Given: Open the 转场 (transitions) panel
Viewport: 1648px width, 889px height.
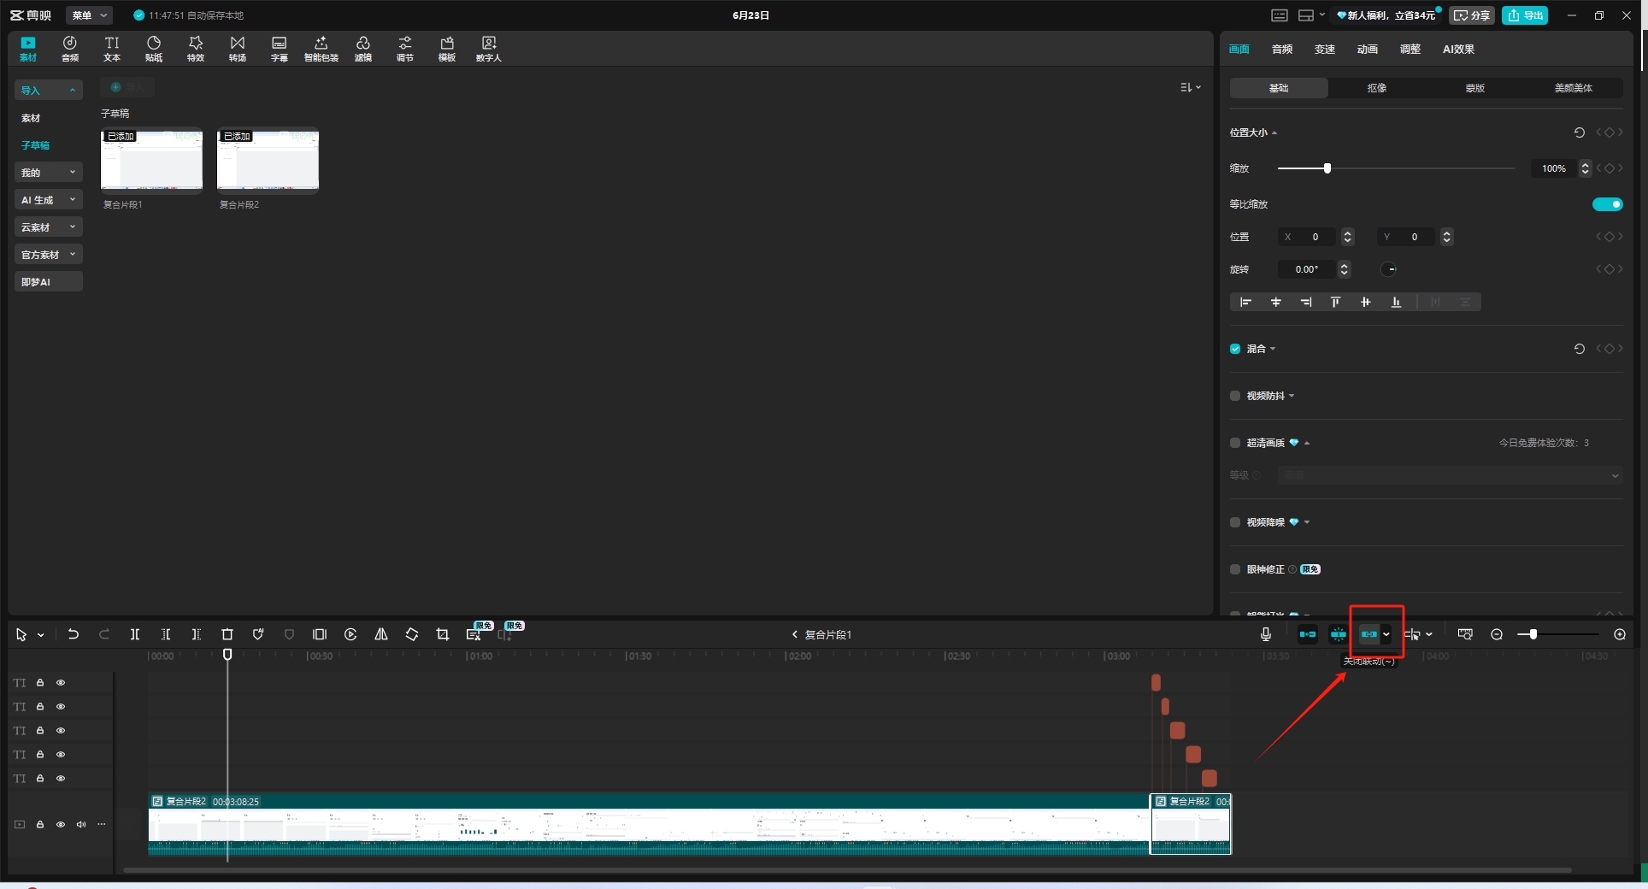Looking at the screenshot, I should [238, 48].
